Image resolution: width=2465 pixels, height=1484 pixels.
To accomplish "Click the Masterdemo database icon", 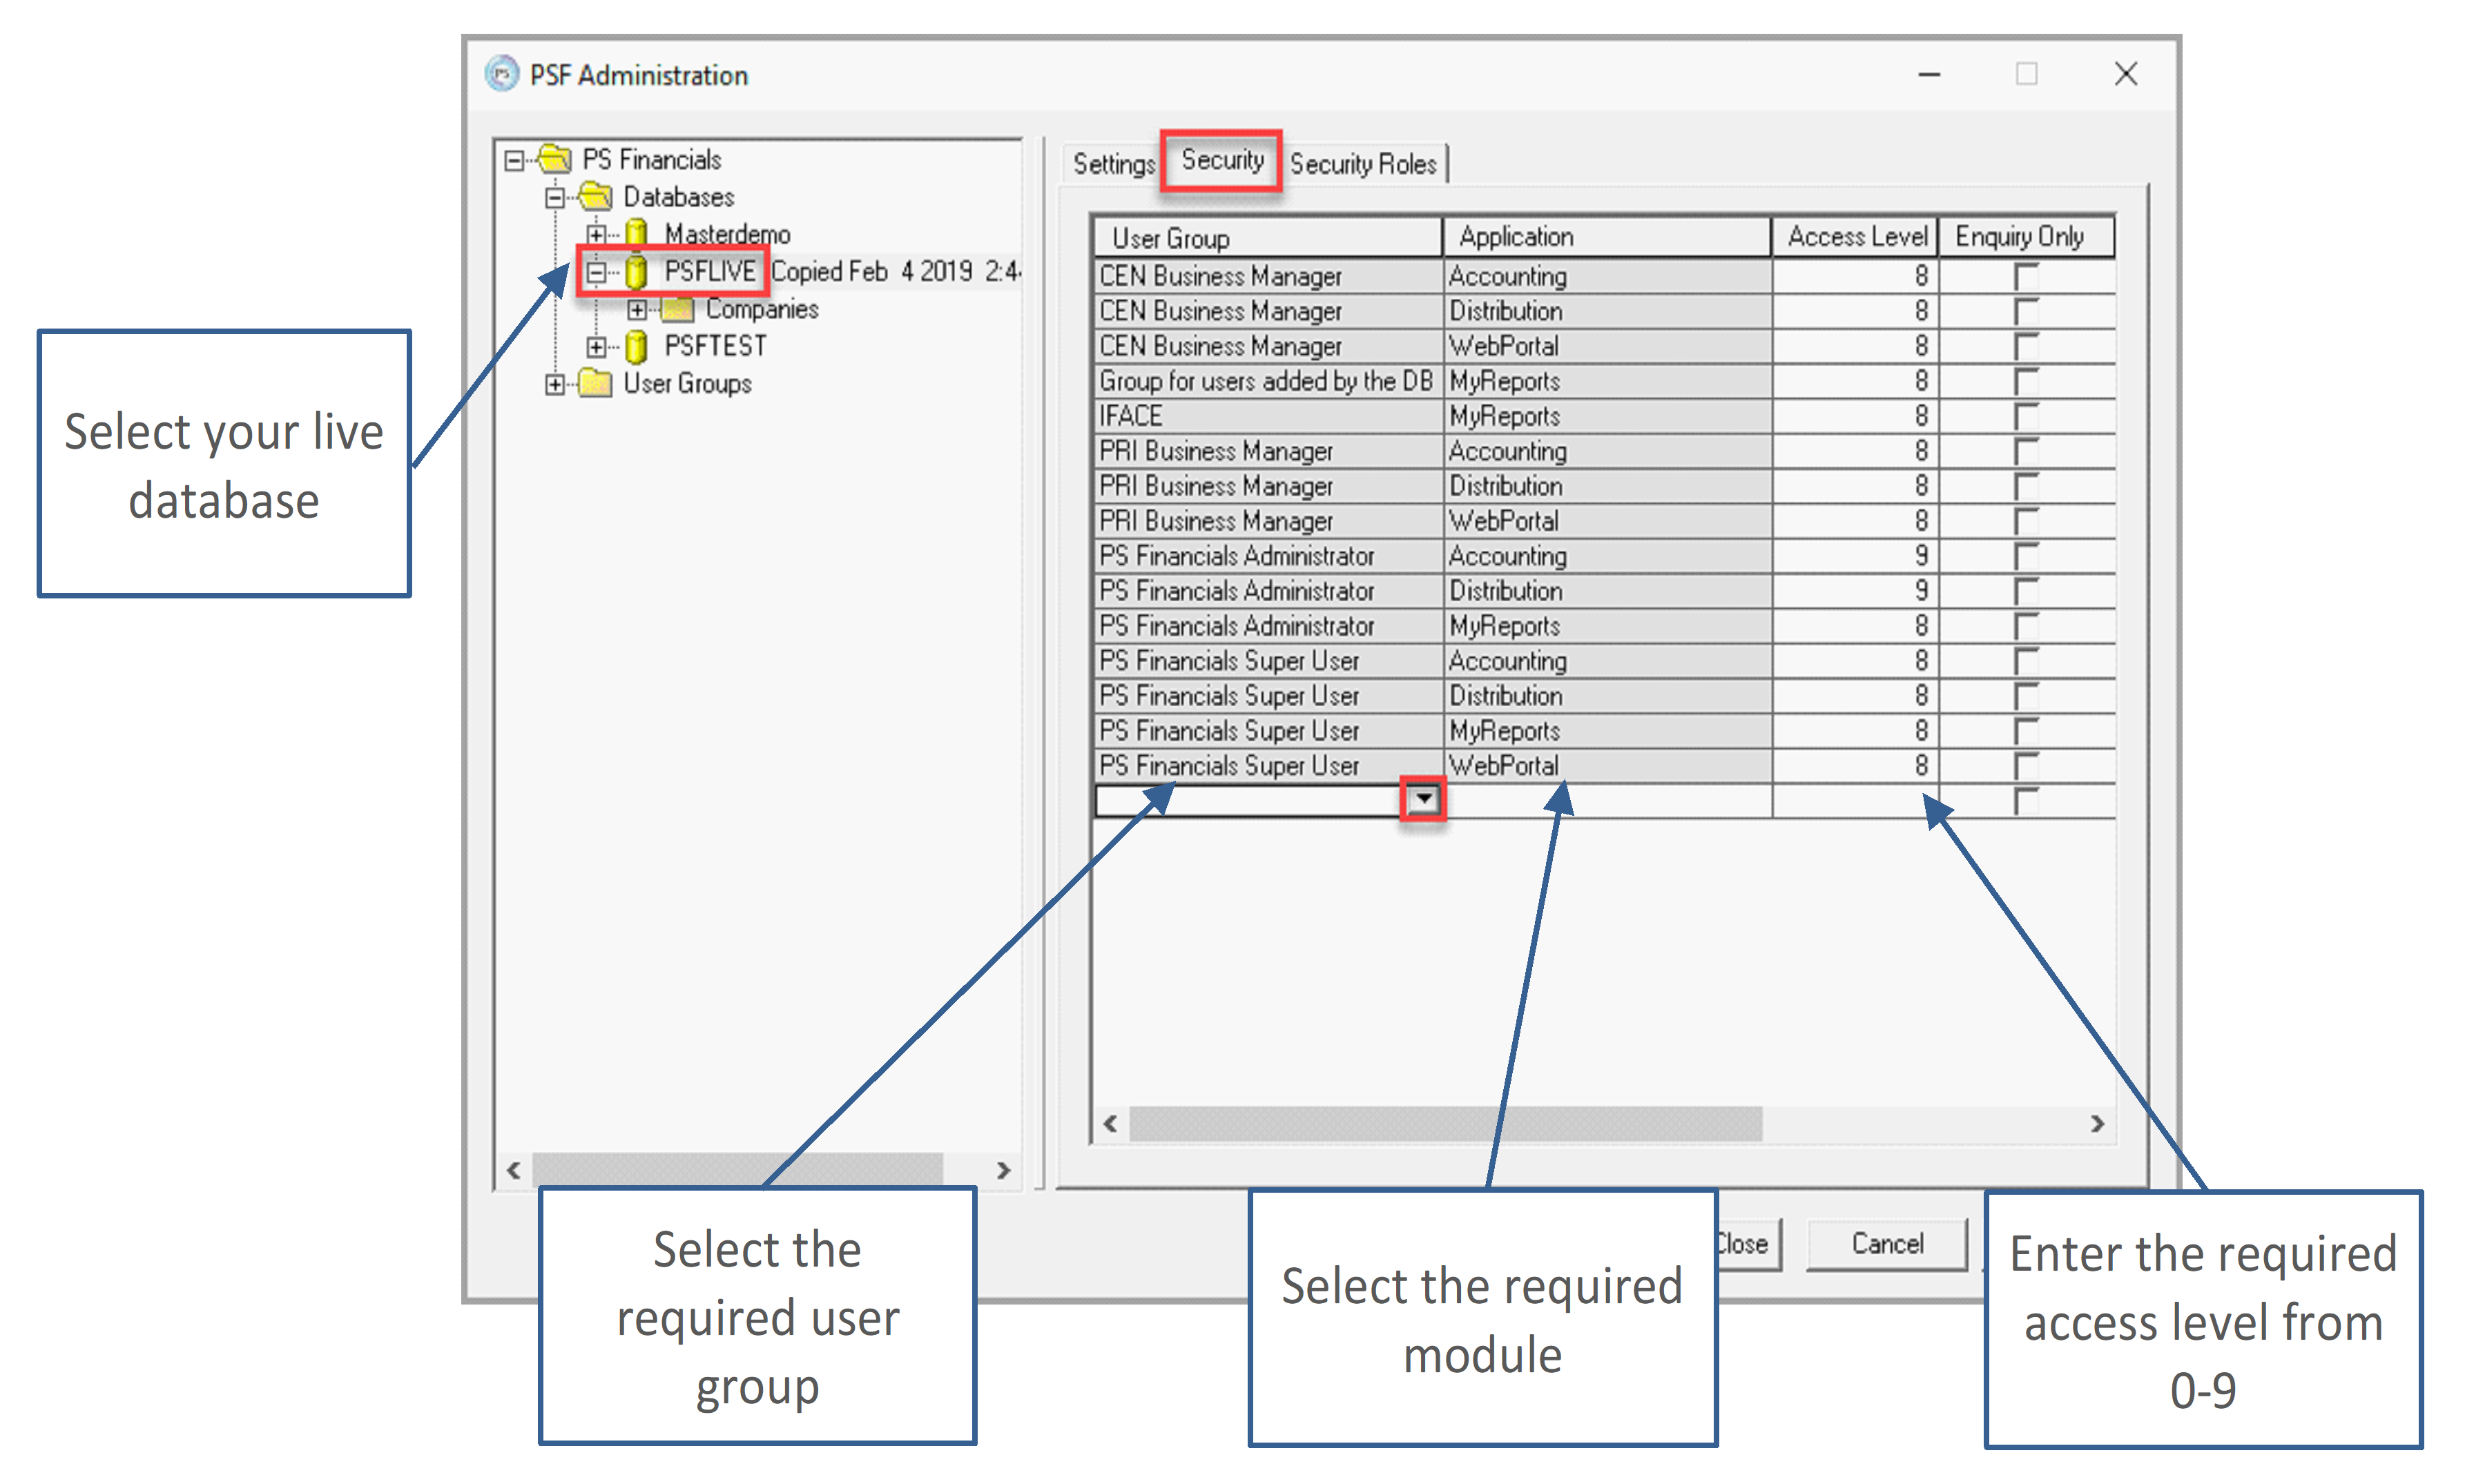I will point(635,234).
